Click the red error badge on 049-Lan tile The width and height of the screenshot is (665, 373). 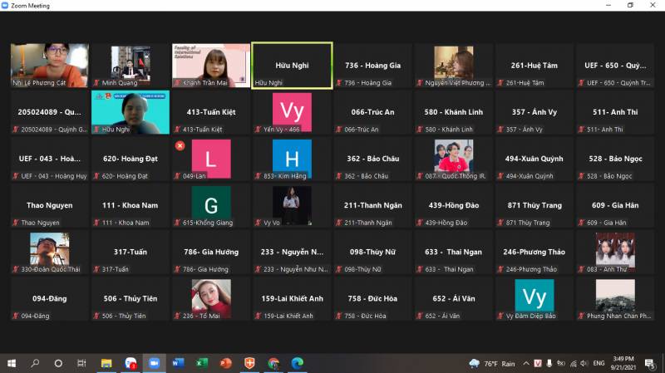[x=180, y=145]
